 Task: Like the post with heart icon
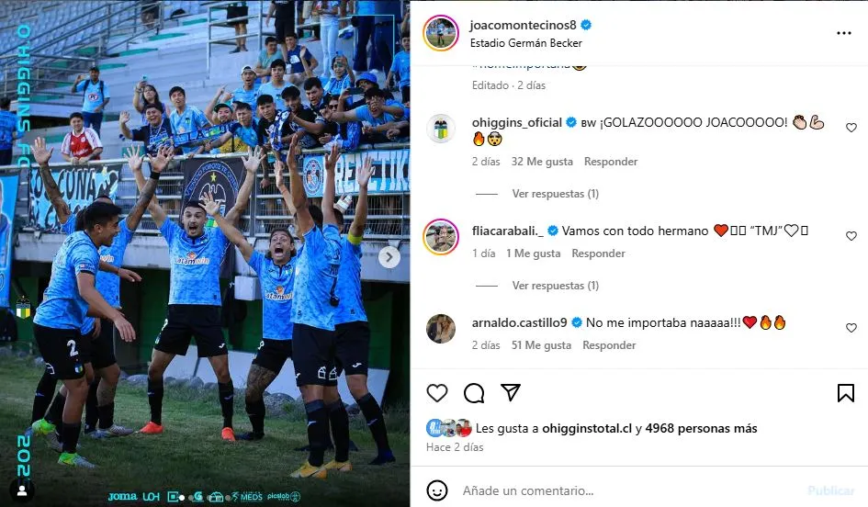[x=437, y=393]
